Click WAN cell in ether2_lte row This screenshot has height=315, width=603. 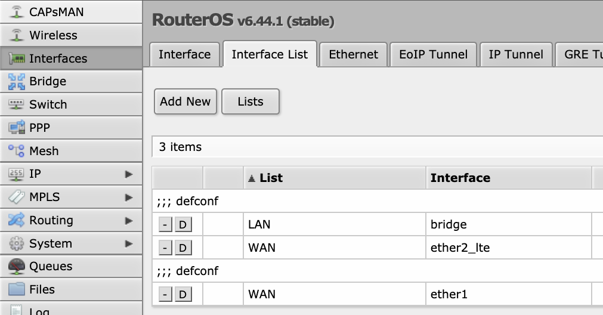click(335, 248)
